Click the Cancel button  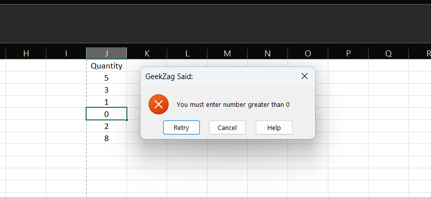click(x=227, y=127)
